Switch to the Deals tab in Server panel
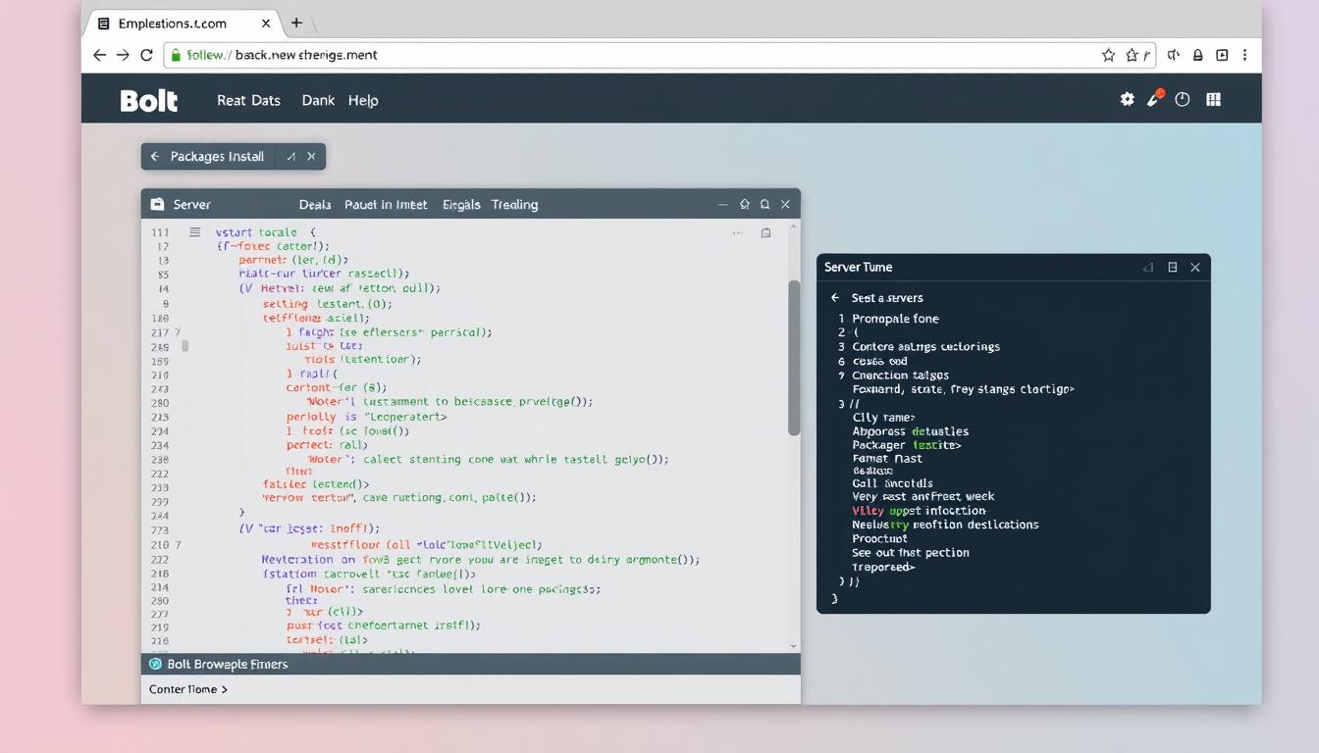The image size is (1319, 753). pyautogui.click(x=315, y=205)
